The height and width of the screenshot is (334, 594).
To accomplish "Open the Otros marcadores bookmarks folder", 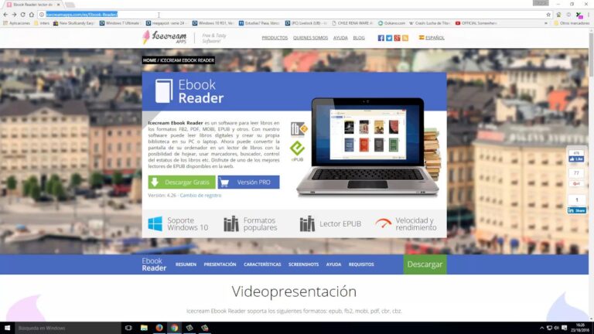I will [x=572, y=23].
